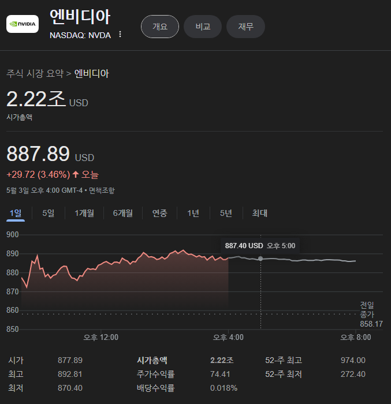Click the 엔비디아 breadcrumb text
The image size is (391, 404).
click(92, 74)
